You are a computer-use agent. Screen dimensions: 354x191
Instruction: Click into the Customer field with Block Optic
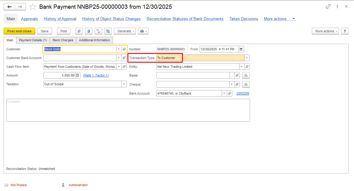click(80, 49)
